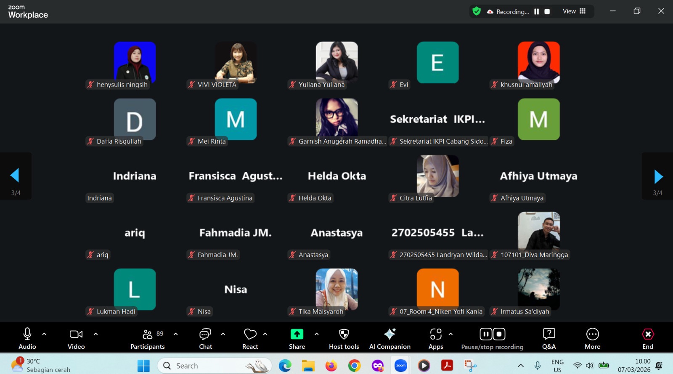The width and height of the screenshot is (673, 374).
Task: Go to next participant page
Action: point(658,176)
